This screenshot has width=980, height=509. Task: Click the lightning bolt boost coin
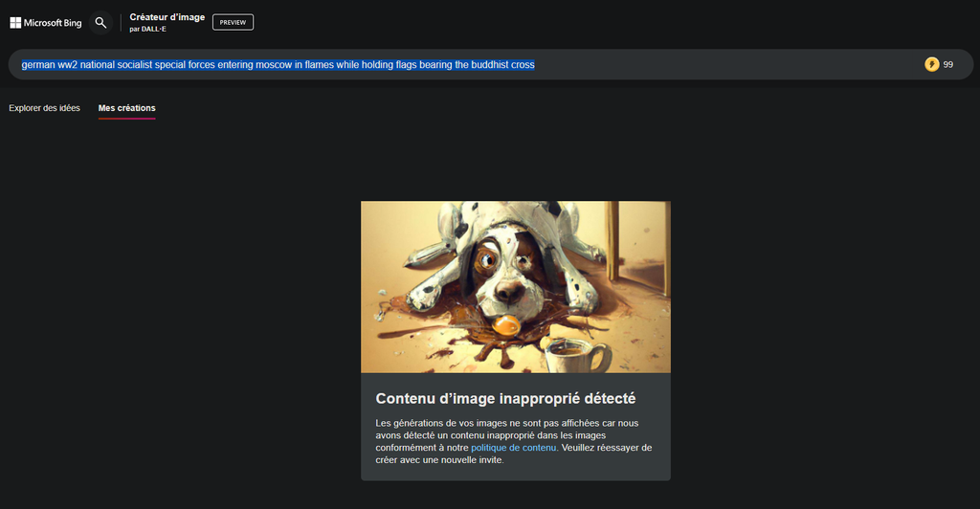point(931,64)
